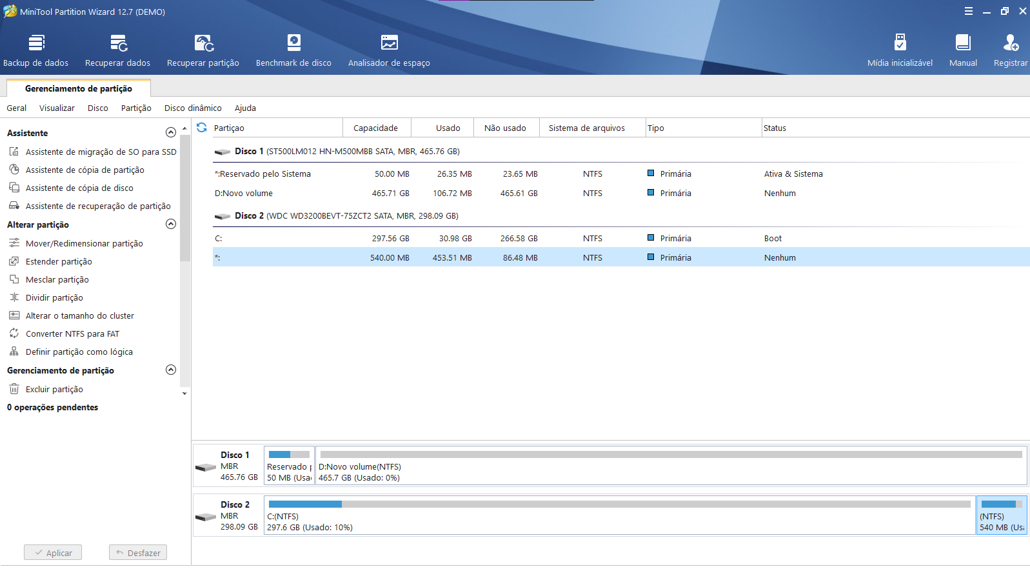The image size is (1030, 578).
Task: Open Recuperar partição tool
Action: pyautogui.click(x=203, y=51)
